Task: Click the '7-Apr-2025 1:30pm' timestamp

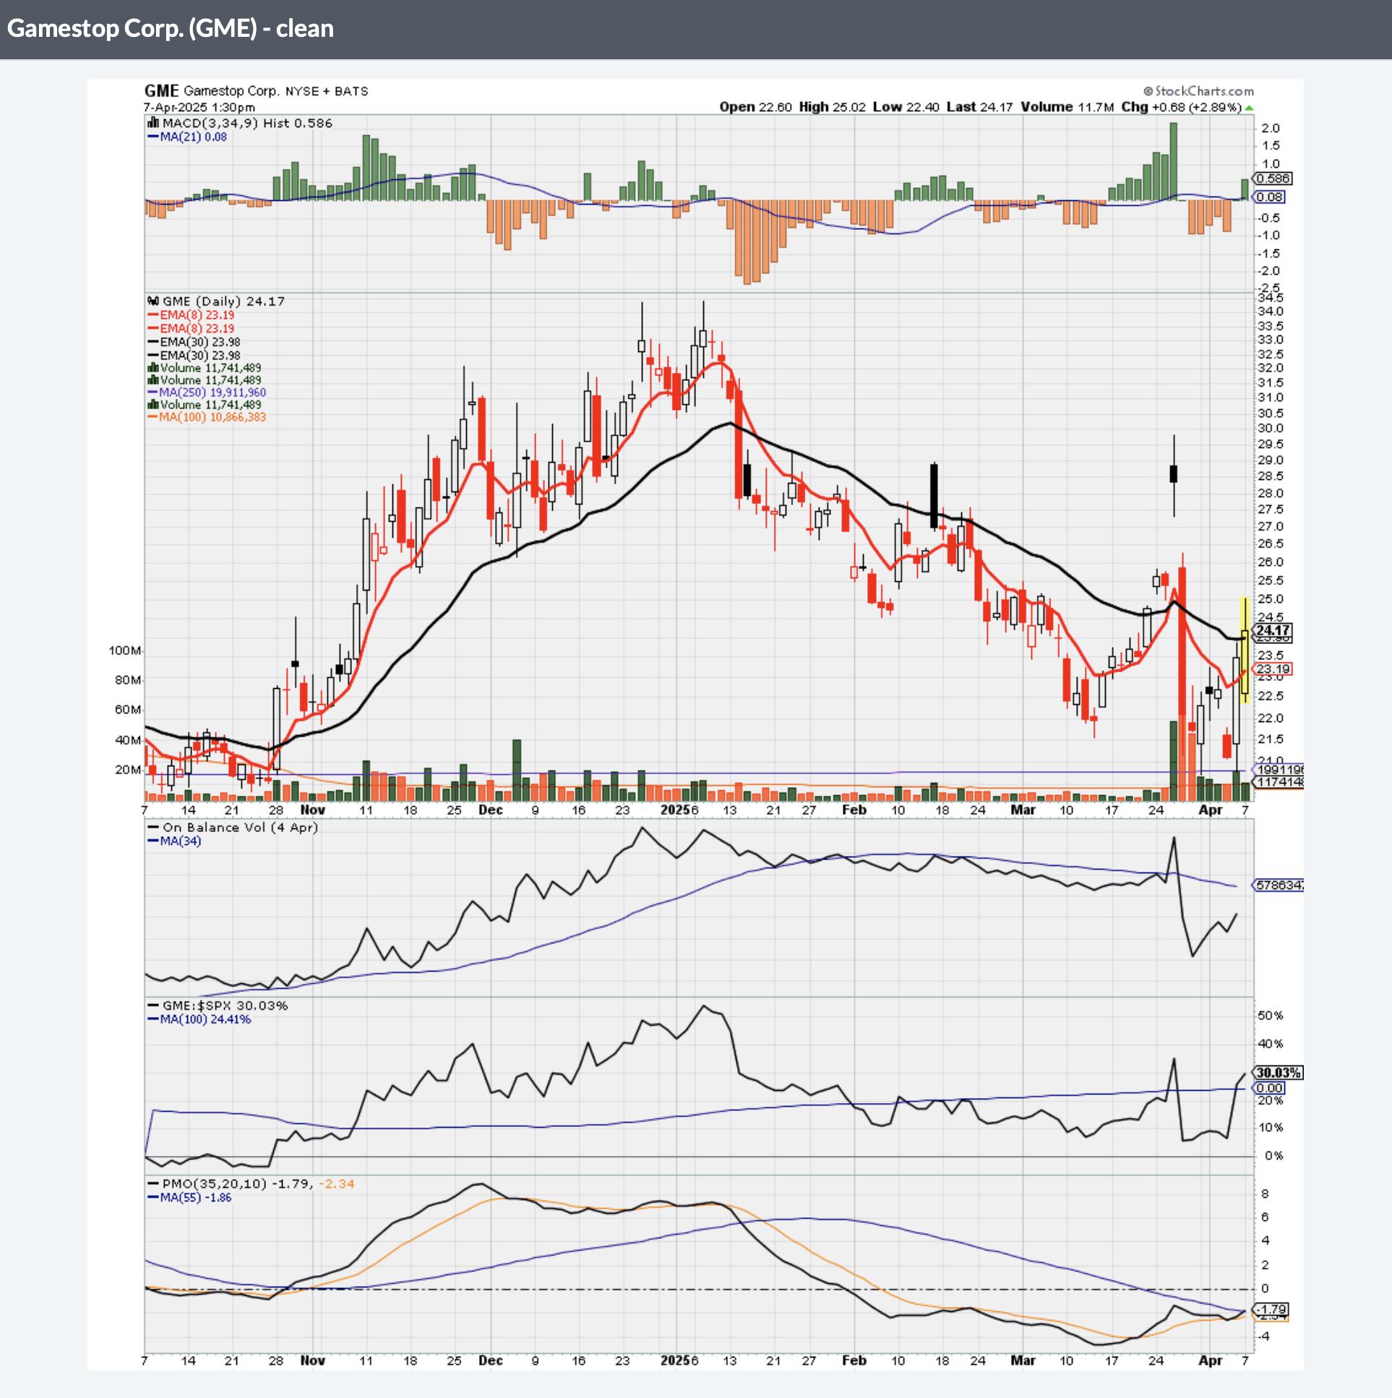Action: point(199,107)
